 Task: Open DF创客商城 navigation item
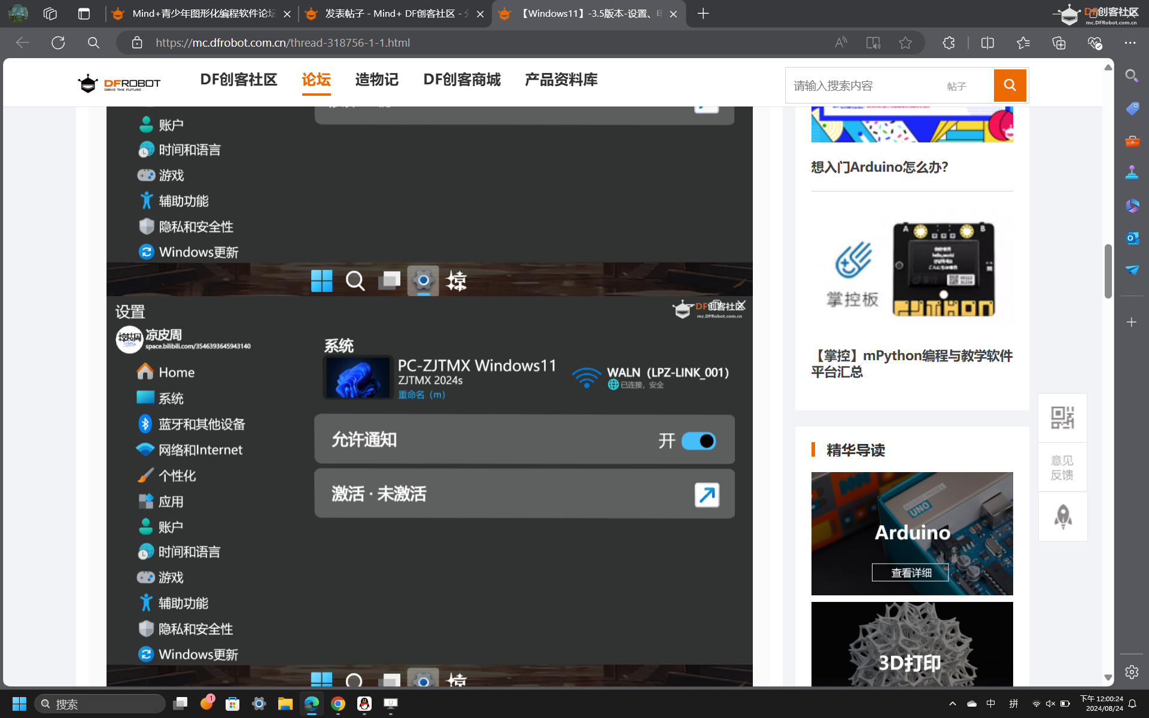461,80
